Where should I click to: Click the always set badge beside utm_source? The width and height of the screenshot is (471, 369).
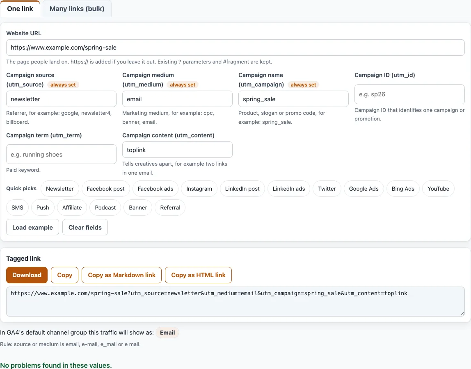[63, 85]
